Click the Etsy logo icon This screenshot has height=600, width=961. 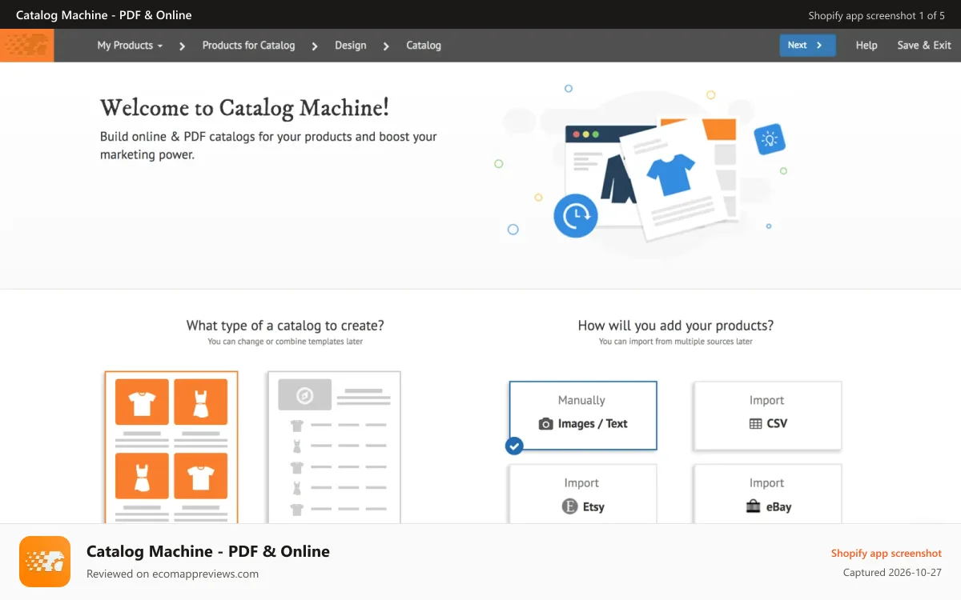coord(569,506)
